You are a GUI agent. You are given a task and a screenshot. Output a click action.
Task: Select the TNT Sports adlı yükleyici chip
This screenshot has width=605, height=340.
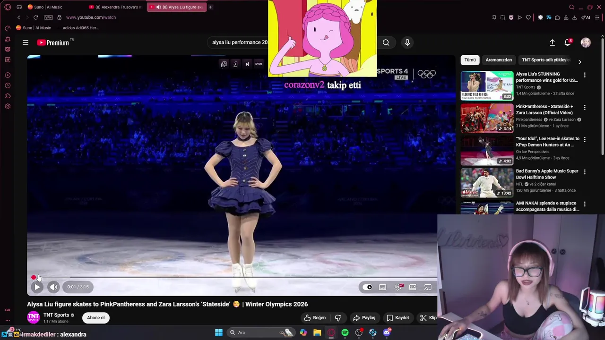pyautogui.click(x=545, y=60)
